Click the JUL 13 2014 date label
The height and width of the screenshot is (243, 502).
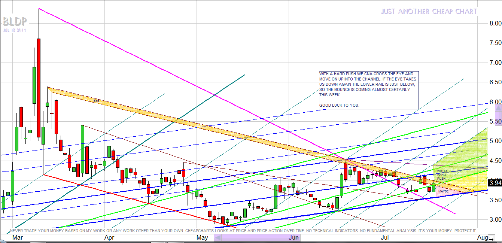point(14,30)
